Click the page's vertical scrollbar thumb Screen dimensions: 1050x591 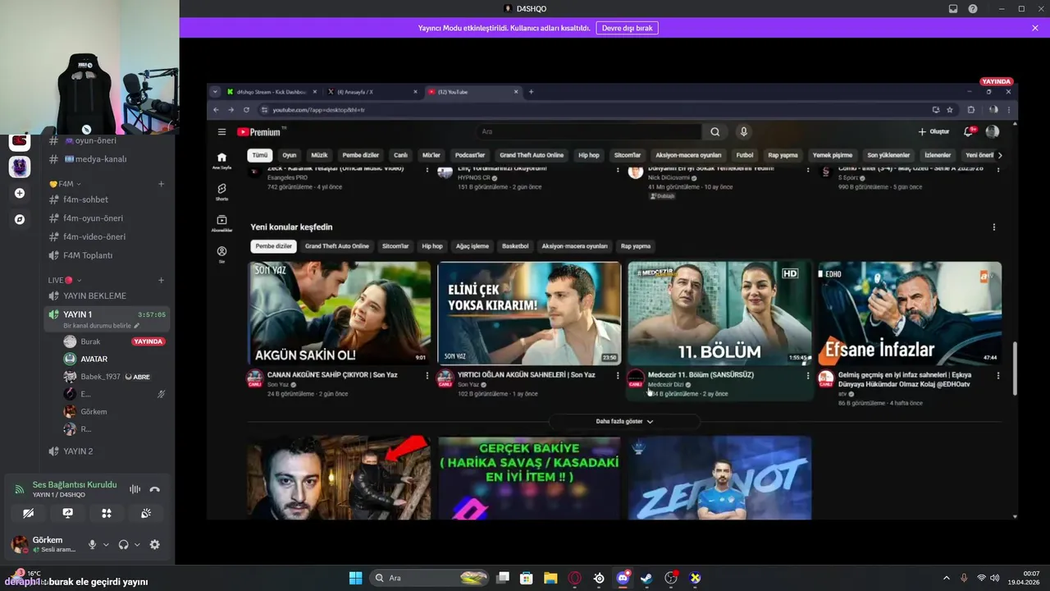1015,367
